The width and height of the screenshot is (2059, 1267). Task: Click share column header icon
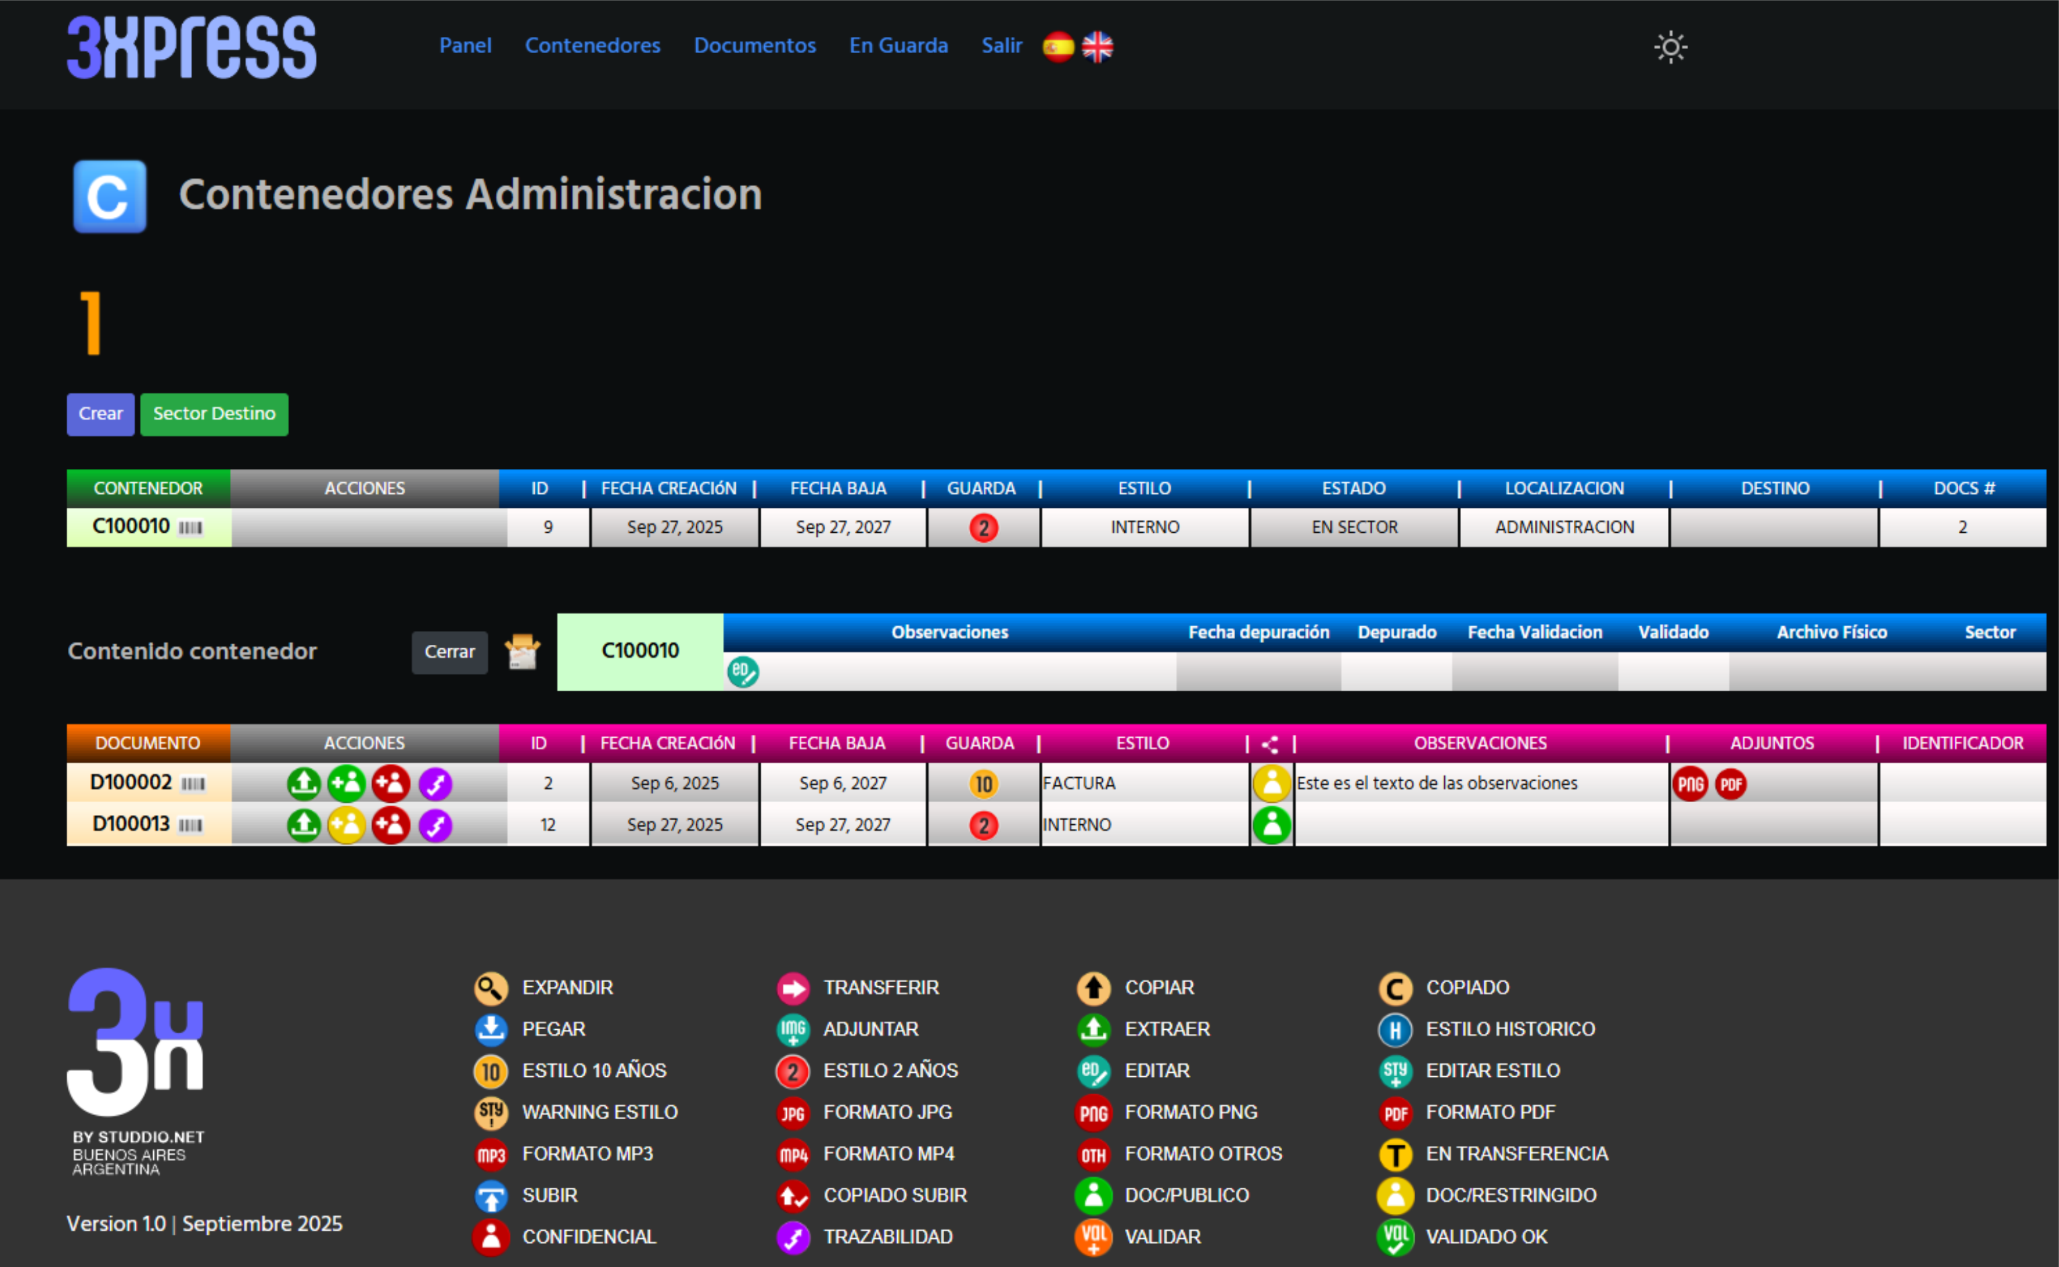click(1269, 744)
